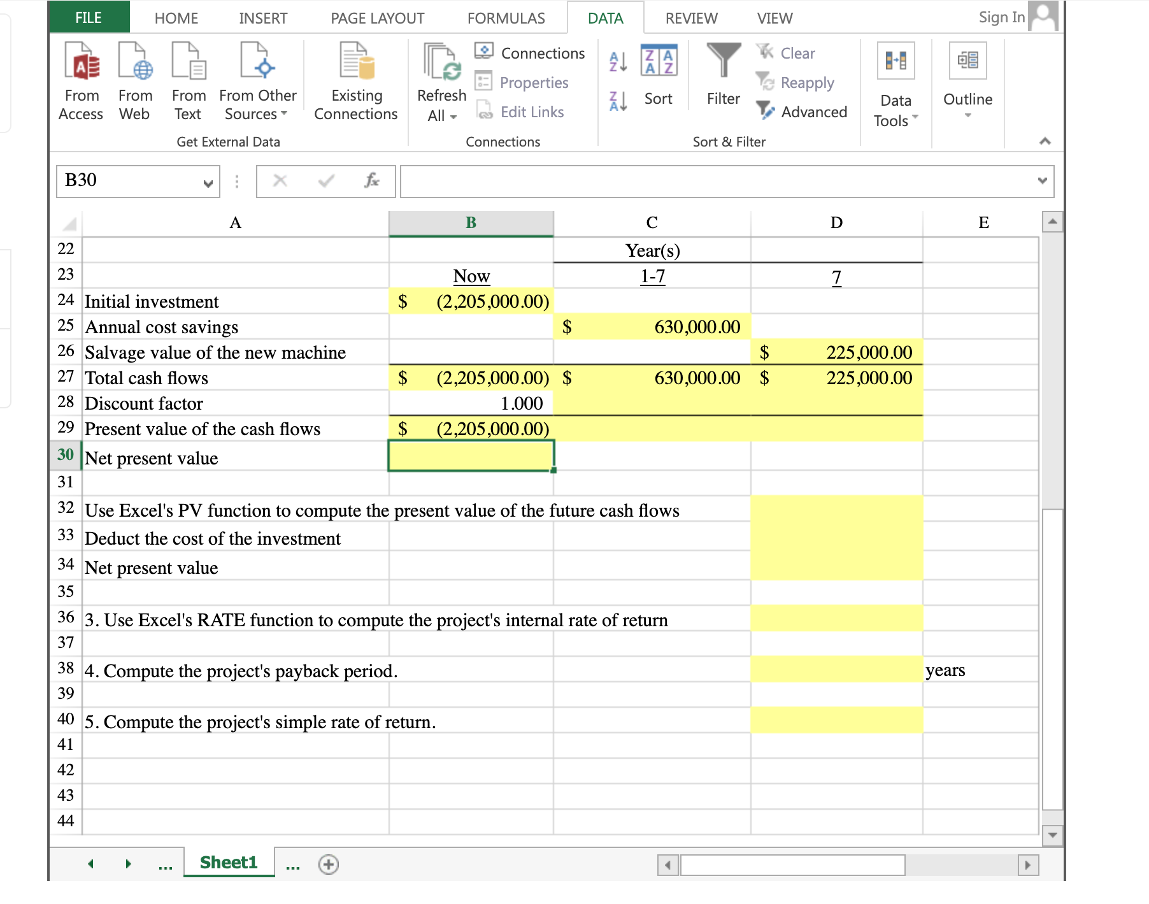Select the From Web data source
This screenshot has height=904, width=1149.
[x=134, y=80]
